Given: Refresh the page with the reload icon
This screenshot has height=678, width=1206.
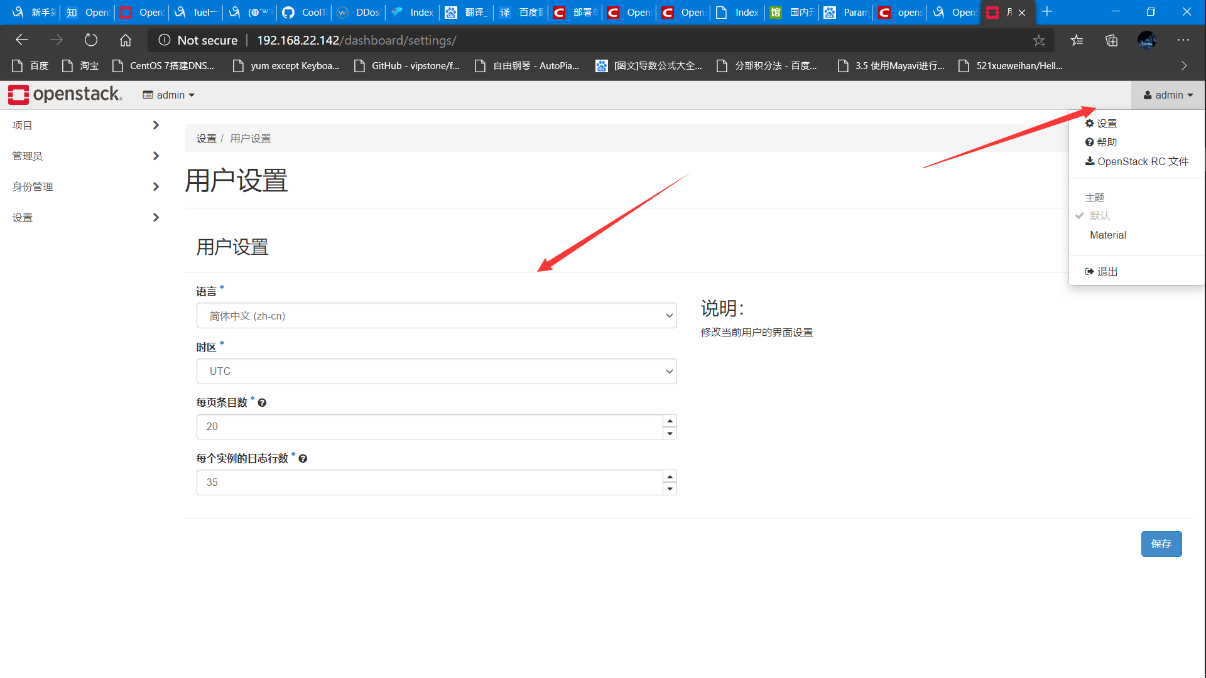Looking at the screenshot, I should click(90, 40).
